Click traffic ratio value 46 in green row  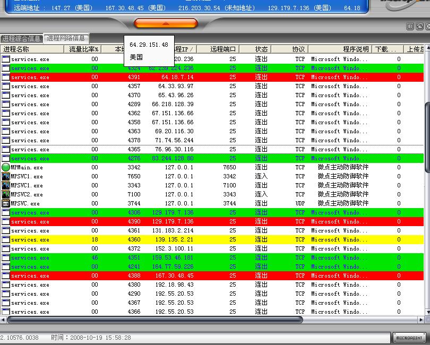coord(94,257)
